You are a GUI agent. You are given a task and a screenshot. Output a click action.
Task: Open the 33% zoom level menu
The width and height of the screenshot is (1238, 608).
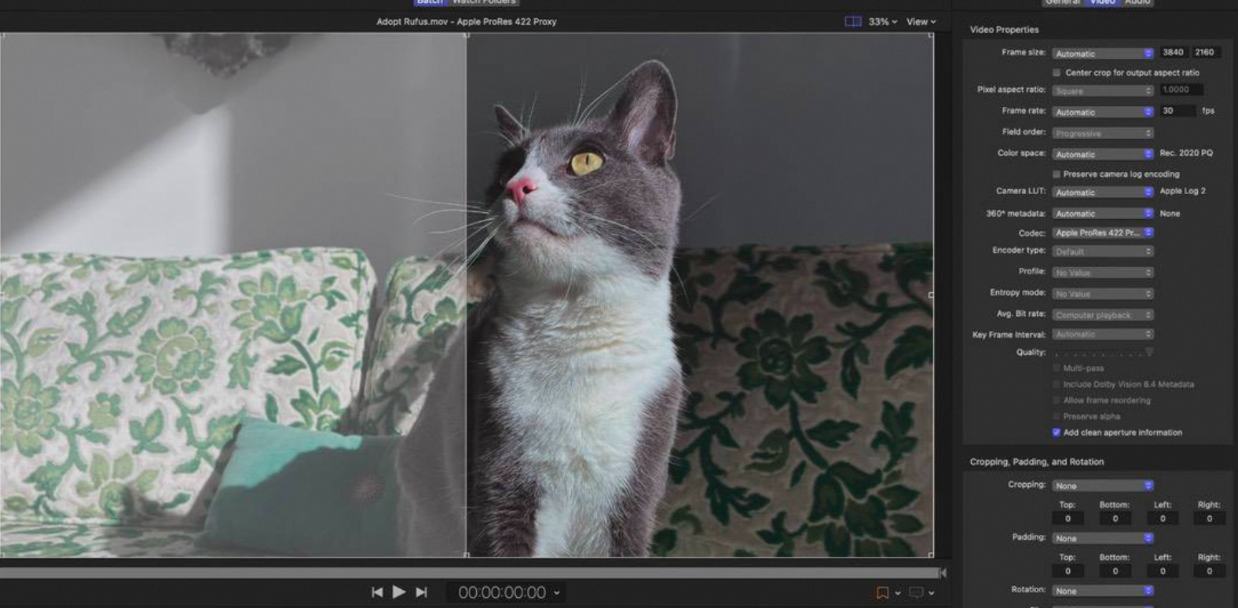pos(883,22)
